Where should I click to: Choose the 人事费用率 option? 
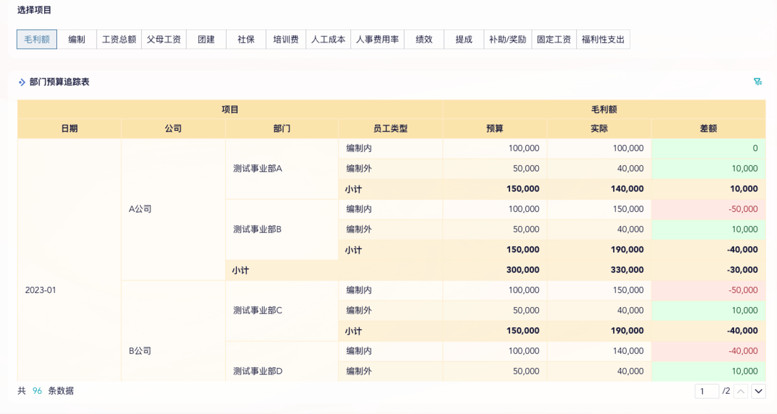tap(377, 40)
